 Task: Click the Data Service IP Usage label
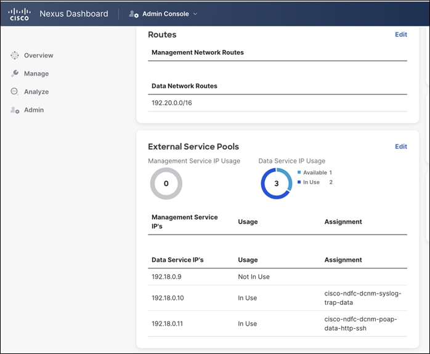pyautogui.click(x=292, y=161)
